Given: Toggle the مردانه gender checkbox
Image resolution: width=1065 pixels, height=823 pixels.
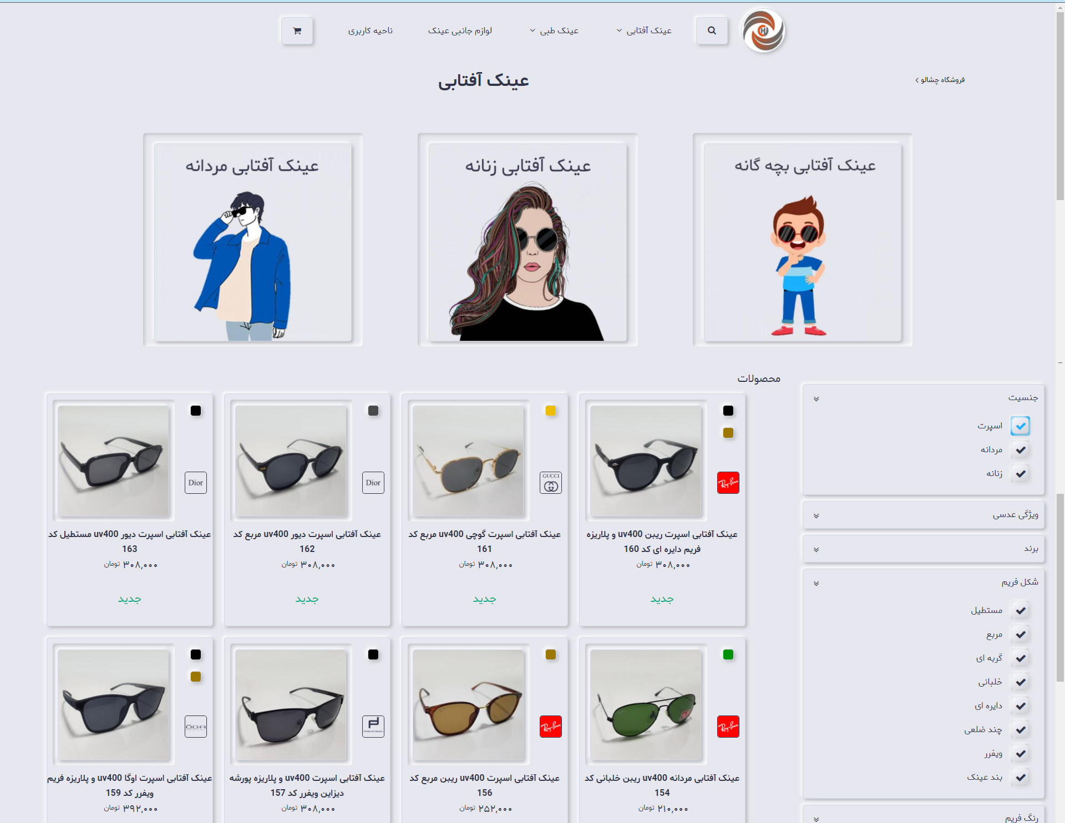Looking at the screenshot, I should 1020,449.
